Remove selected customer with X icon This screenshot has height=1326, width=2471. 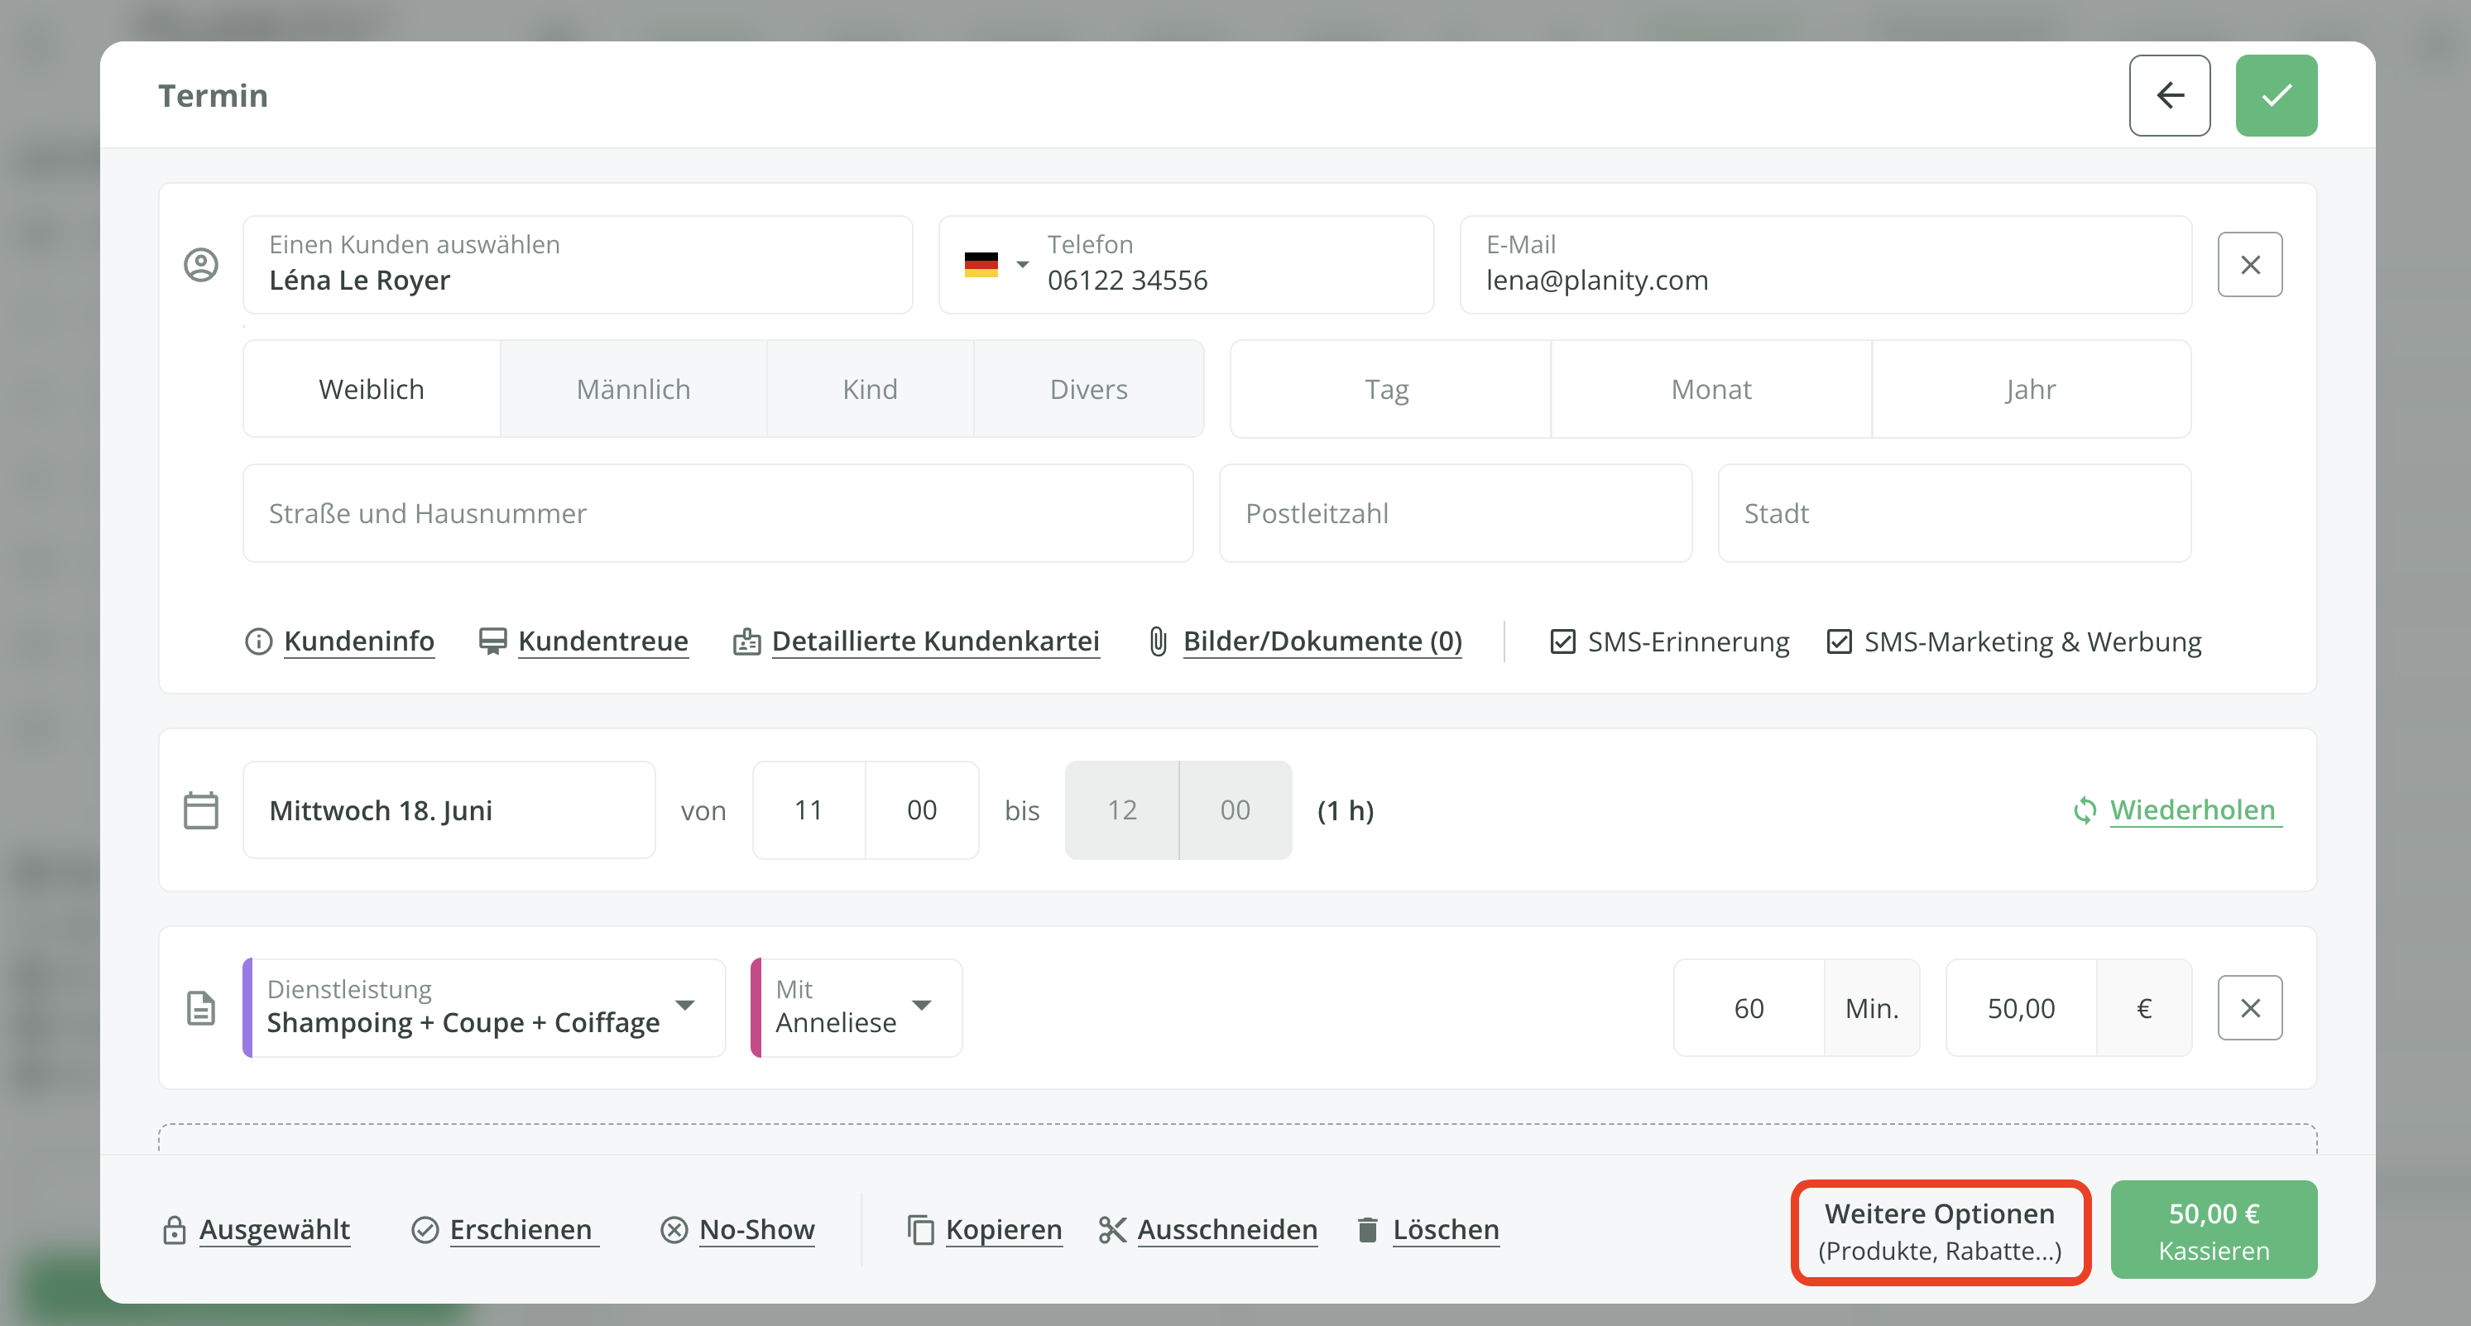2249,265
